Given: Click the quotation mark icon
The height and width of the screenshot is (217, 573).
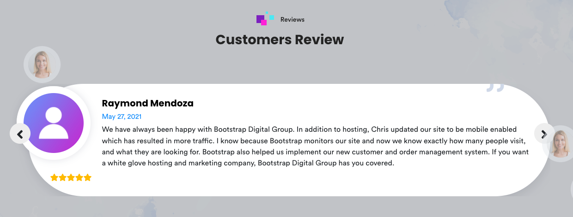Looking at the screenshot, I should coord(495,88).
